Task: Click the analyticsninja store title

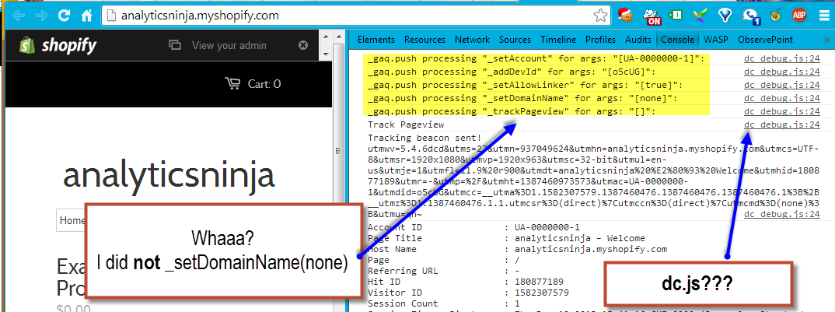Action: [x=169, y=174]
